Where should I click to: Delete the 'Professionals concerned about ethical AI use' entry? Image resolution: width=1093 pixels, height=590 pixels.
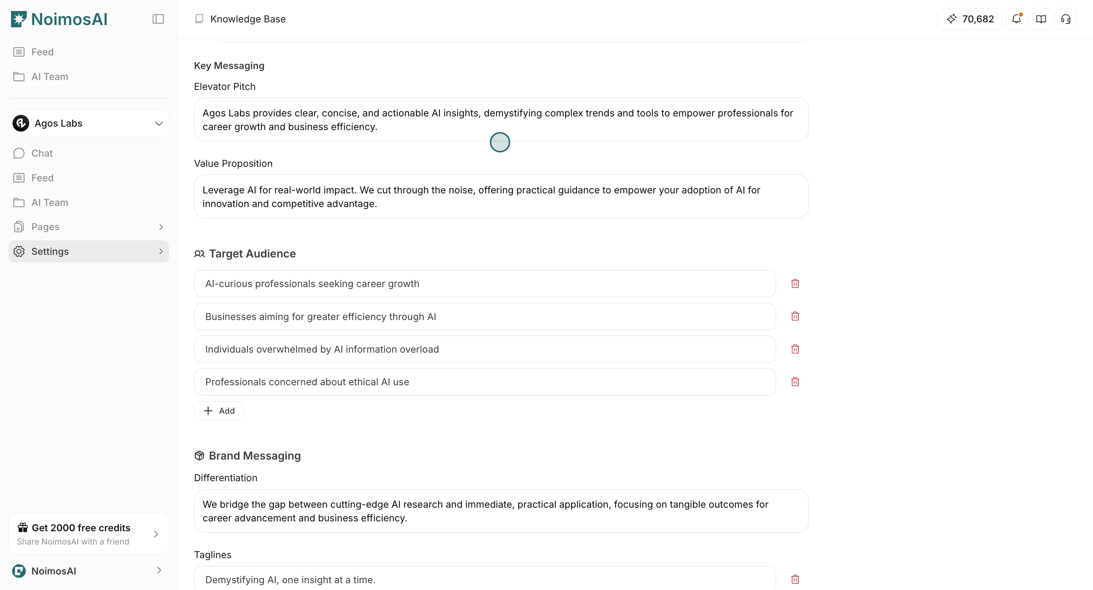(795, 381)
